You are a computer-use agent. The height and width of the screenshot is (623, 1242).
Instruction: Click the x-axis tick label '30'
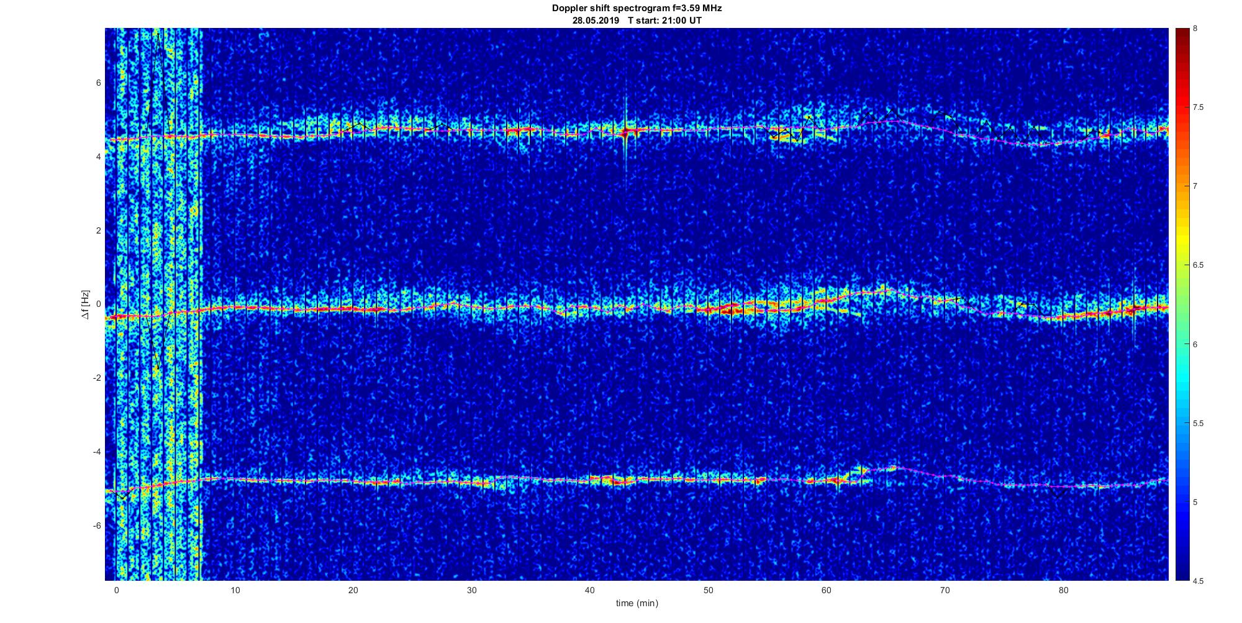coord(471,590)
